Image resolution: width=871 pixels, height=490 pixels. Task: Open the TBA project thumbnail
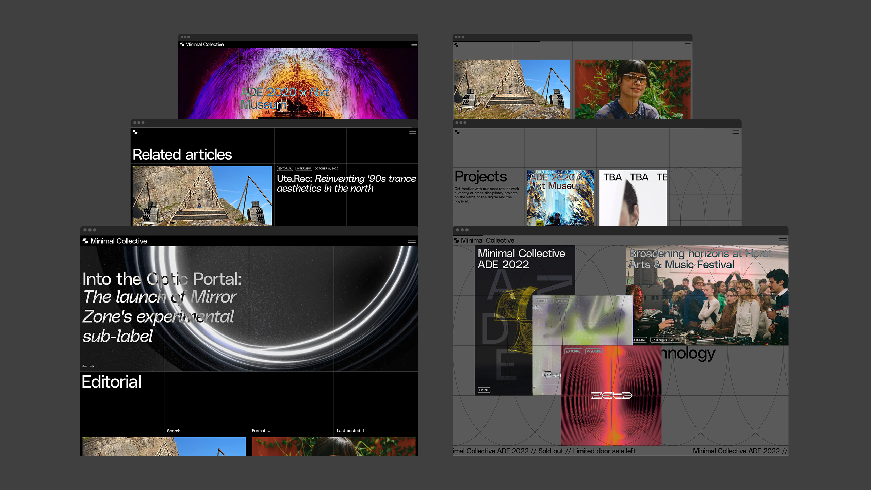pos(632,198)
